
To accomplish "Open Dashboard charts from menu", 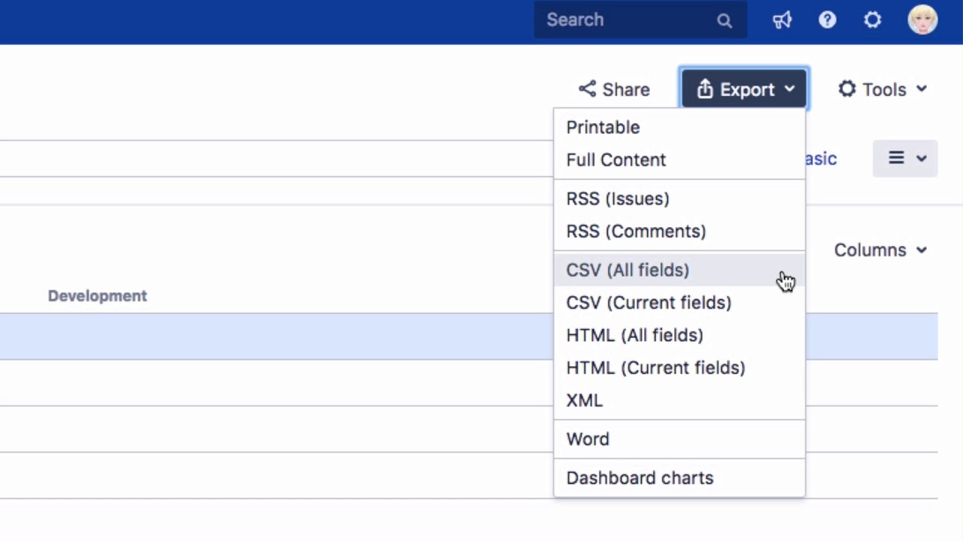I will pyautogui.click(x=639, y=478).
